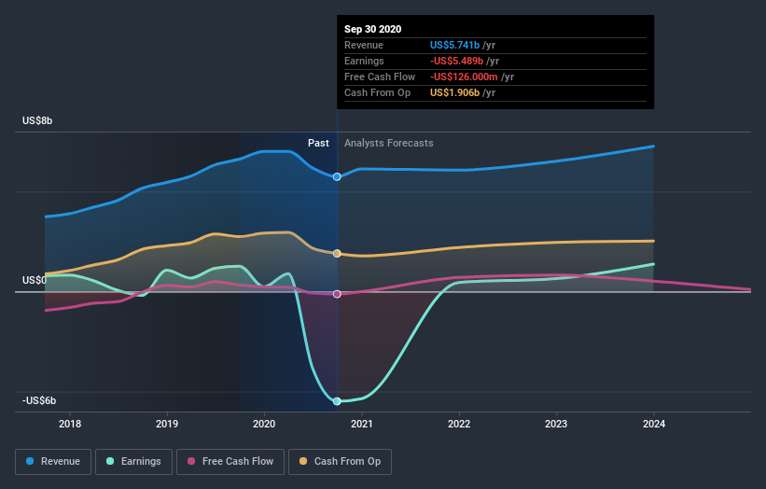Toggle the Earnings legend button
766x489 pixels.
(x=133, y=462)
